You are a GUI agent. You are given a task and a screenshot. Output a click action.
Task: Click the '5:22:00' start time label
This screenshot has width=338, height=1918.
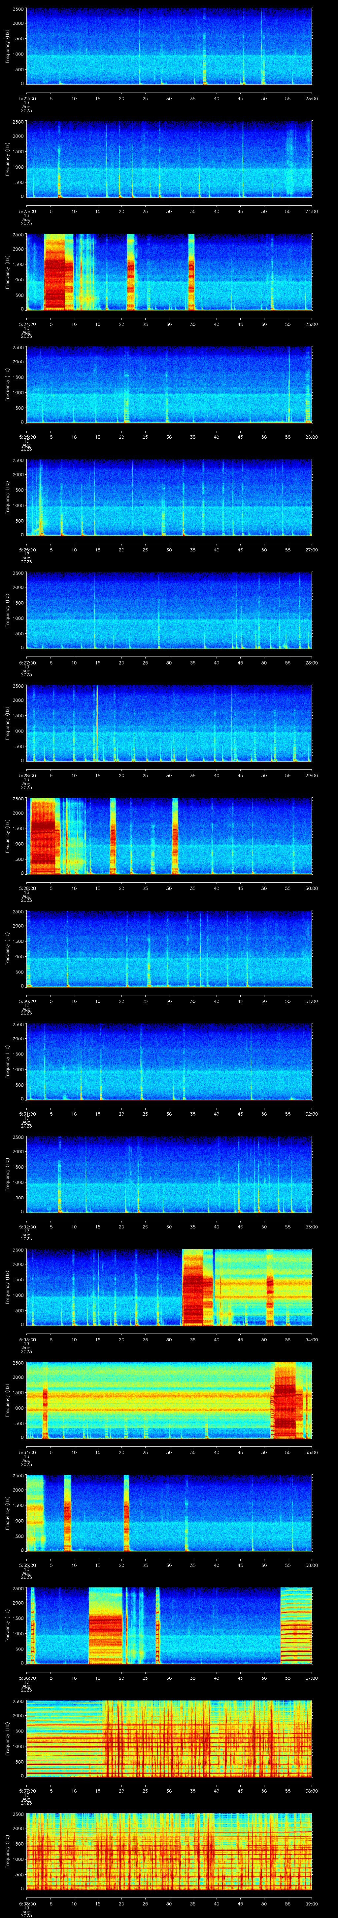pyautogui.click(x=27, y=98)
